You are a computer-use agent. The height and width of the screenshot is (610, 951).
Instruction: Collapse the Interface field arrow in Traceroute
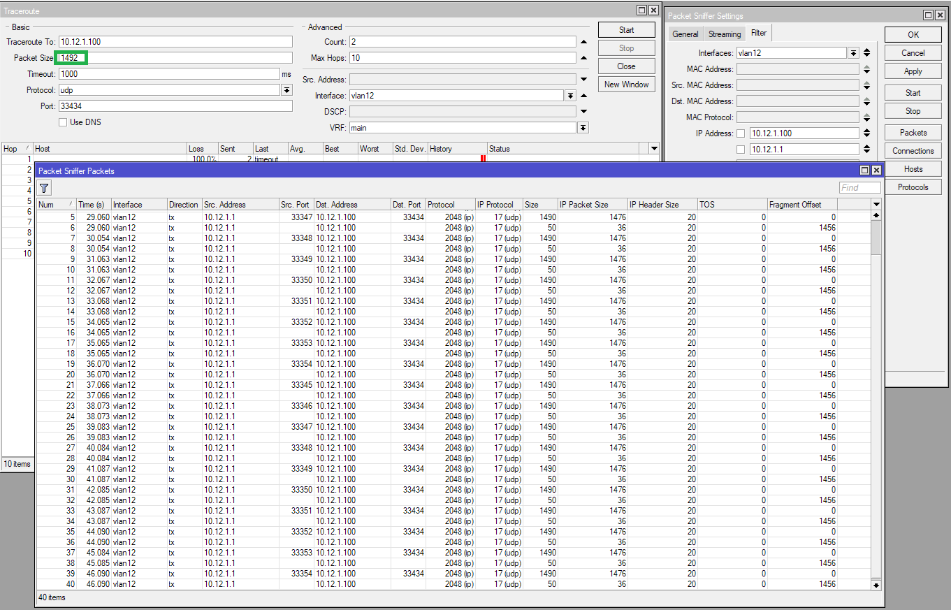click(x=583, y=96)
